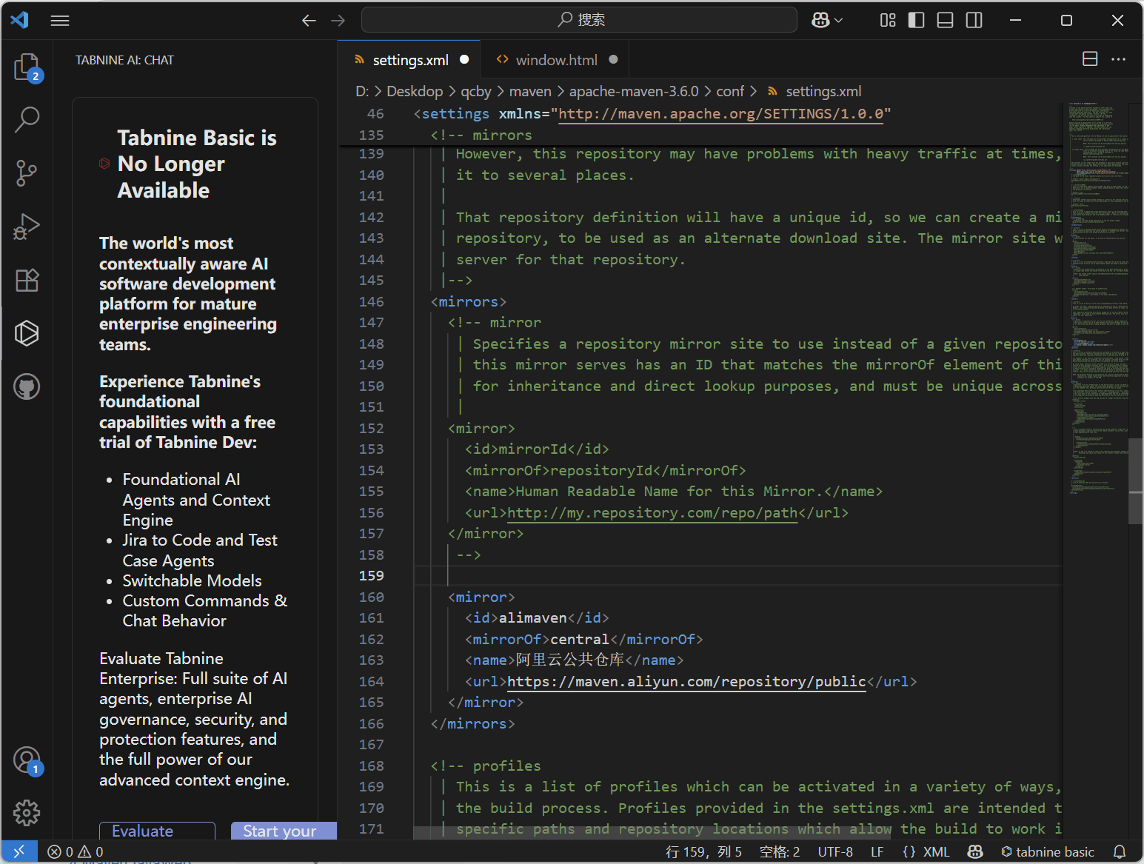Screen dimensions: 1144x864
Task: Toggle the bottom panel visibility
Action: coord(945,20)
